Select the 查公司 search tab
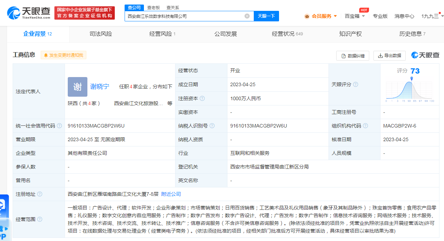The image size is (444, 241). pos(134,7)
